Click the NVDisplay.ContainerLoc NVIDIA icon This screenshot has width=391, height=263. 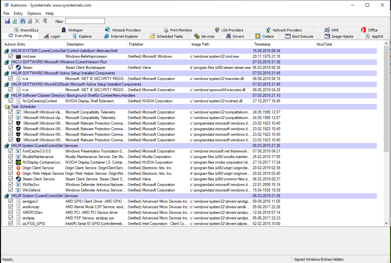click(x=18, y=162)
